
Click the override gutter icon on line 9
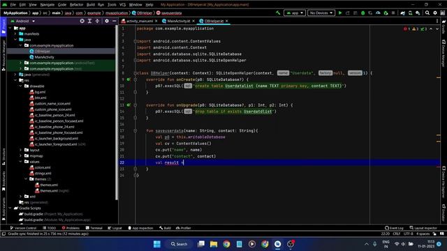[129, 79]
